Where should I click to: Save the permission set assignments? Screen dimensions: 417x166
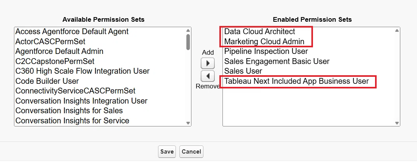(167, 152)
